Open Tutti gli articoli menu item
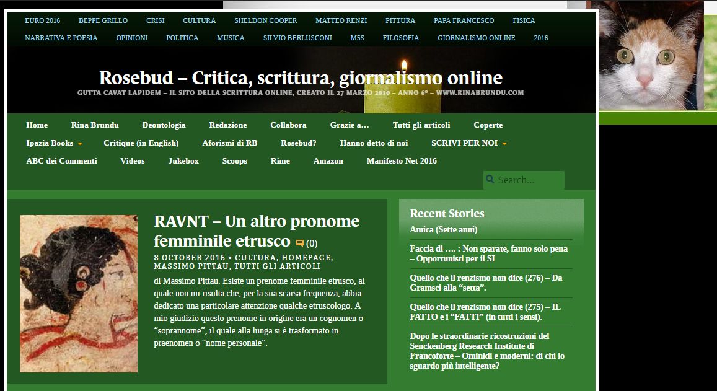The width and height of the screenshot is (717, 391). [421, 125]
